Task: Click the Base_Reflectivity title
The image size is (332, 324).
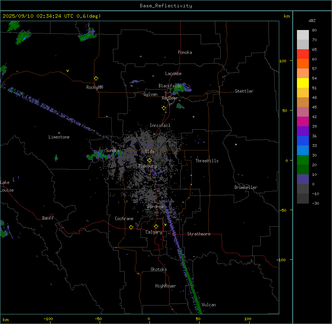Action: [x=166, y=6]
